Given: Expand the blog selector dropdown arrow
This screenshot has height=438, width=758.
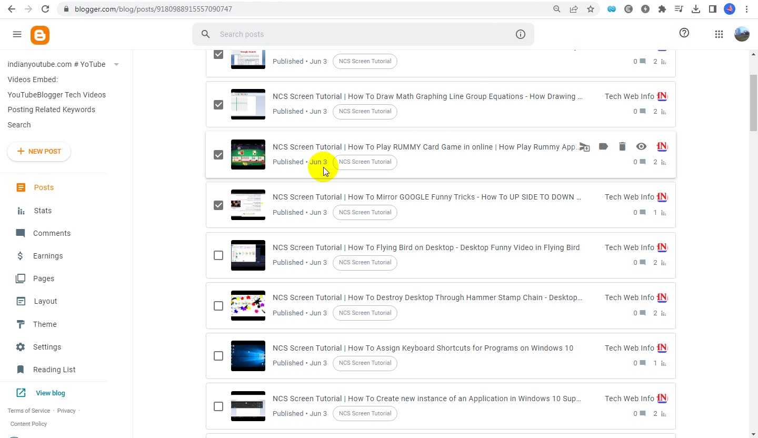Looking at the screenshot, I should pos(116,64).
